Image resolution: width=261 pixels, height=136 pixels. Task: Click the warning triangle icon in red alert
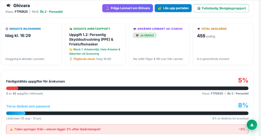pos(11,129)
